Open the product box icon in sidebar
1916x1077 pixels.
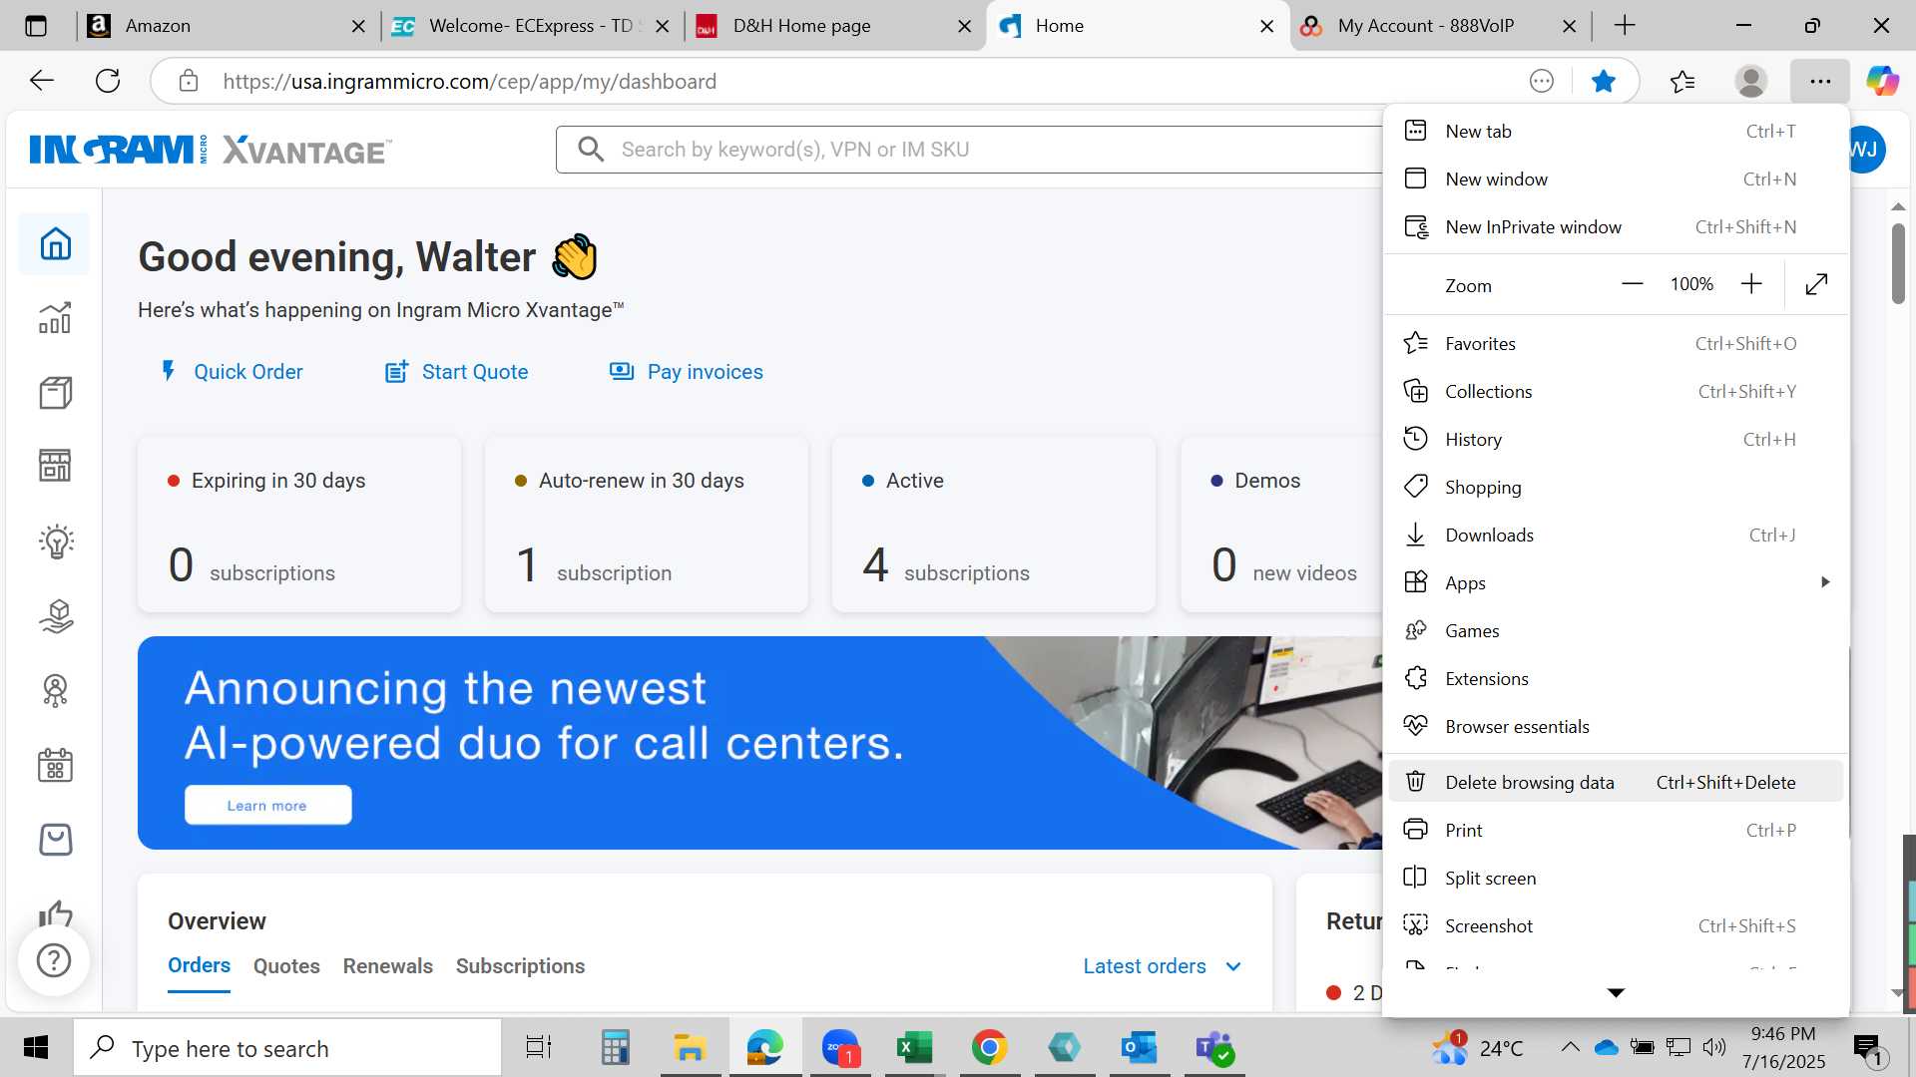[55, 393]
